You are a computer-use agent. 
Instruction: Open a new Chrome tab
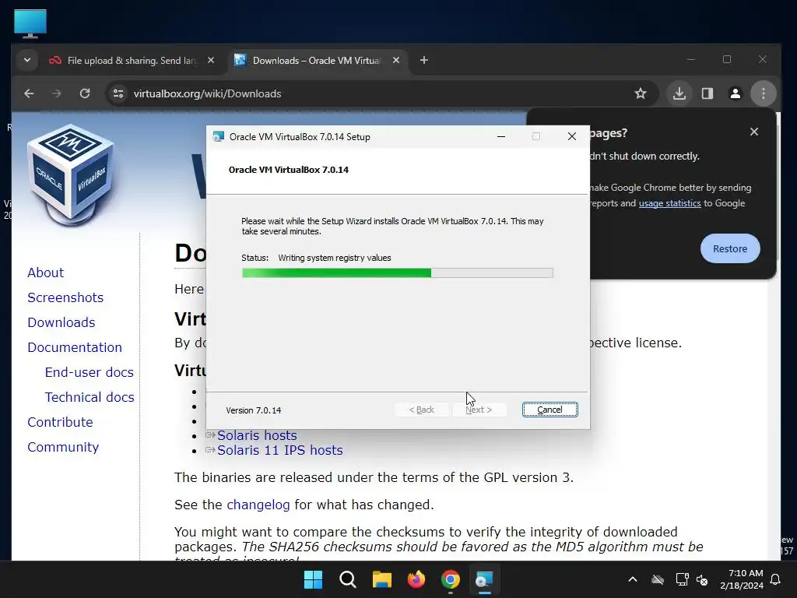point(424,61)
